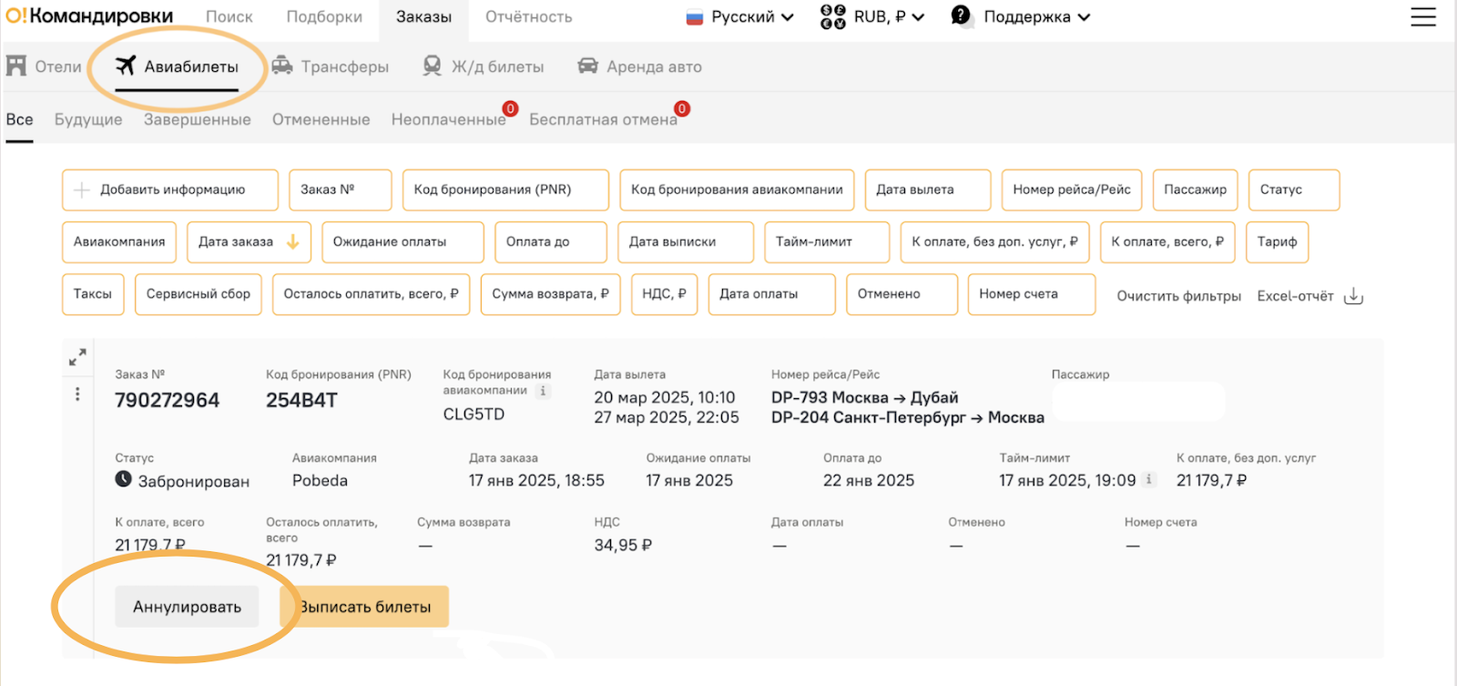1457x686 pixels.
Task: Expand order card with arrows icon
Action: [77, 357]
